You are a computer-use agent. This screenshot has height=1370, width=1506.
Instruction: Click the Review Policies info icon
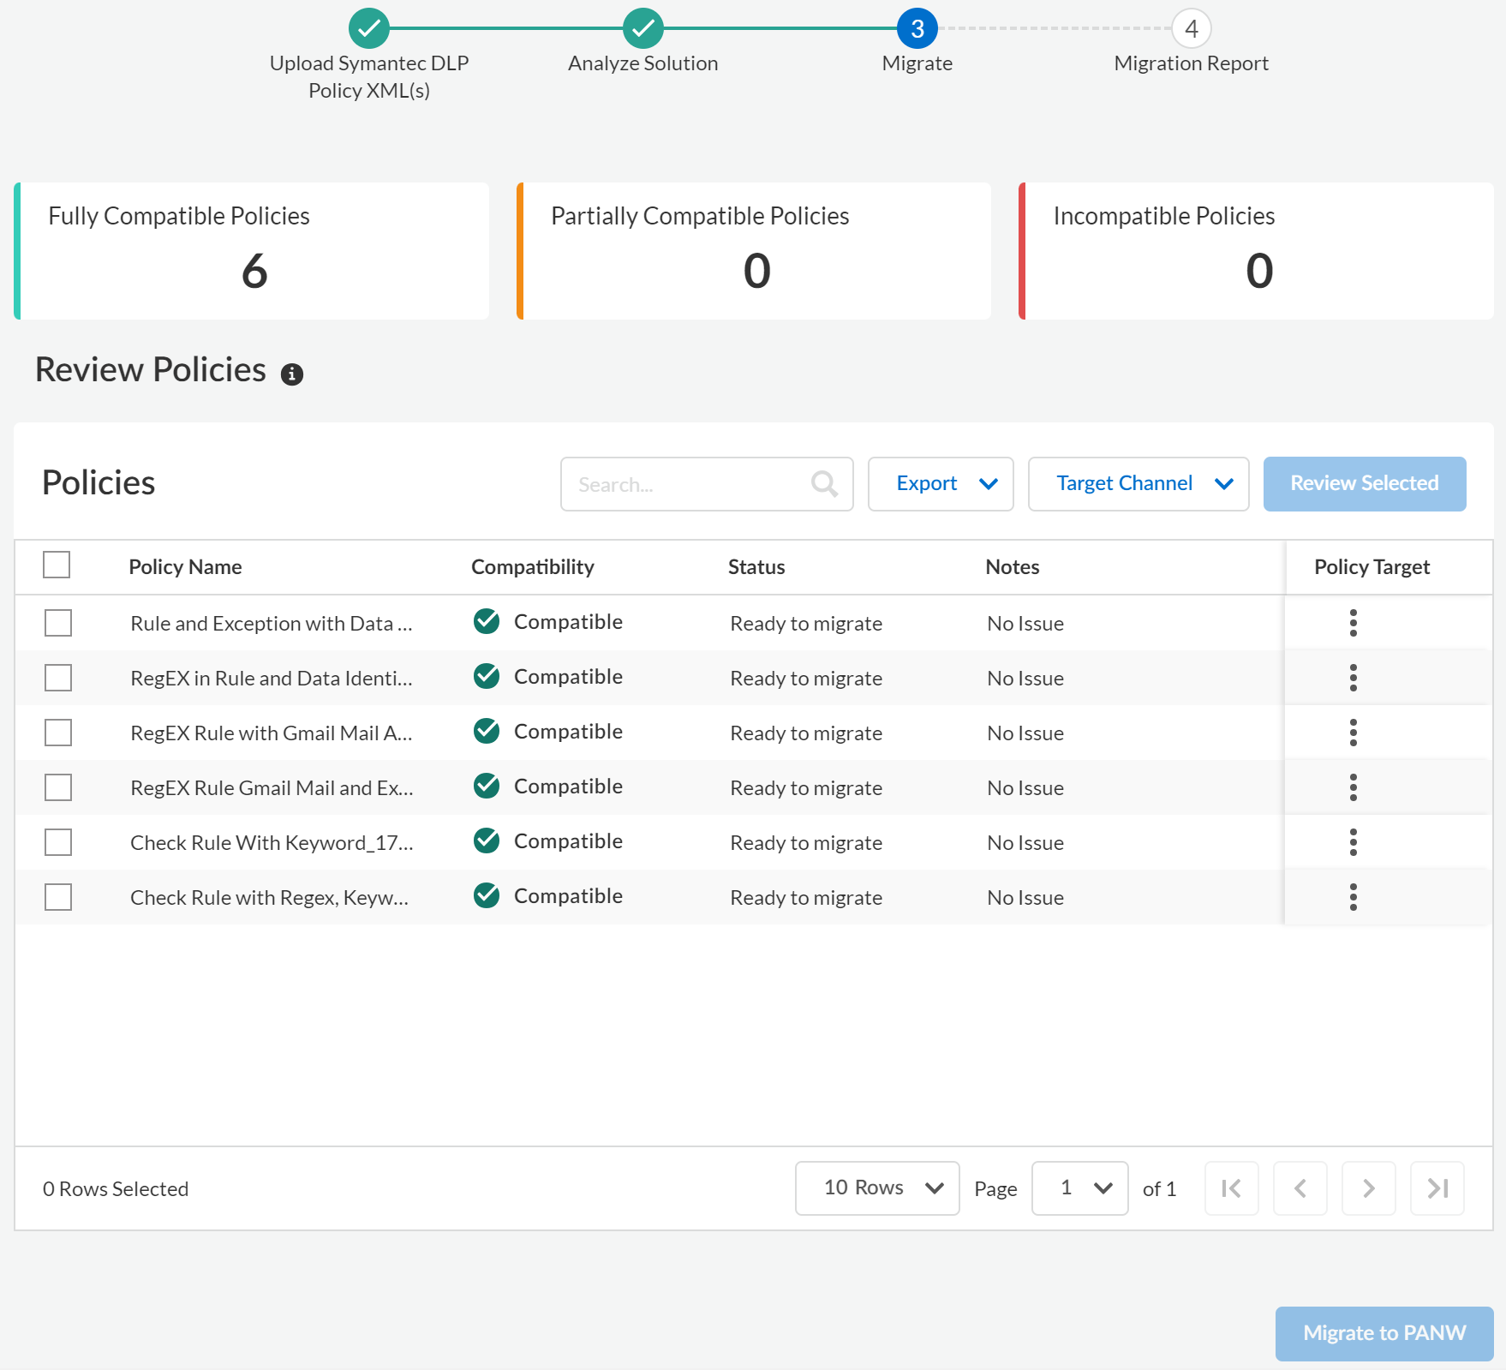click(292, 374)
